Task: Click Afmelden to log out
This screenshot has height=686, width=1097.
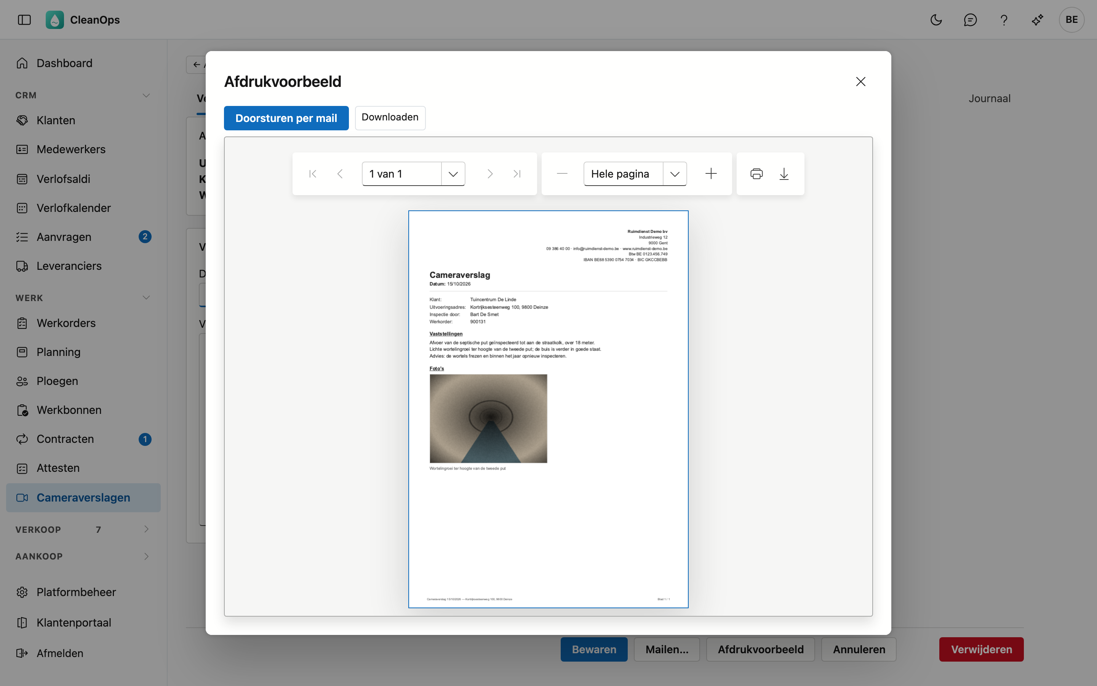Action: tap(83, 653)
